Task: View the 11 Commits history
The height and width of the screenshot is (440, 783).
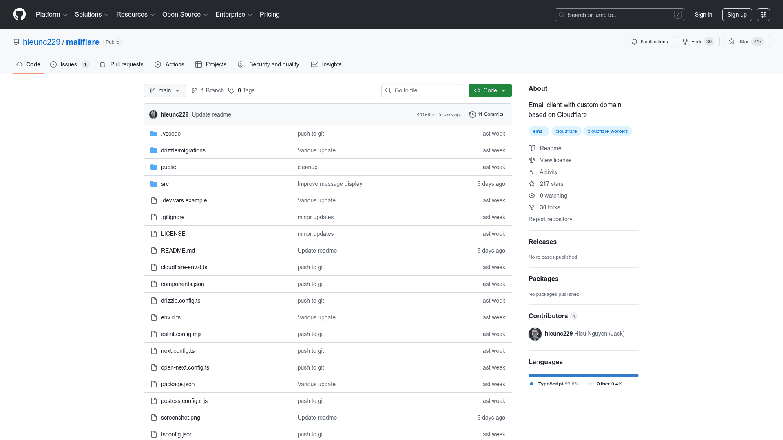Action: pos(486,114)
